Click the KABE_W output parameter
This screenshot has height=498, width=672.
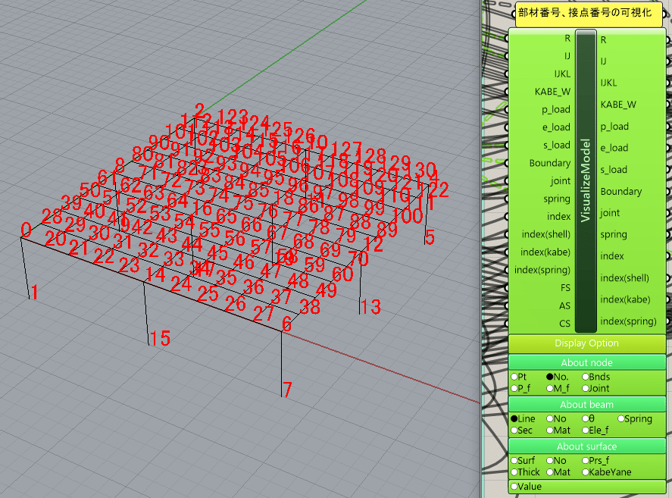(618, 105)
